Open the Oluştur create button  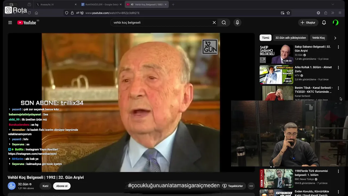tap(308, 23)
